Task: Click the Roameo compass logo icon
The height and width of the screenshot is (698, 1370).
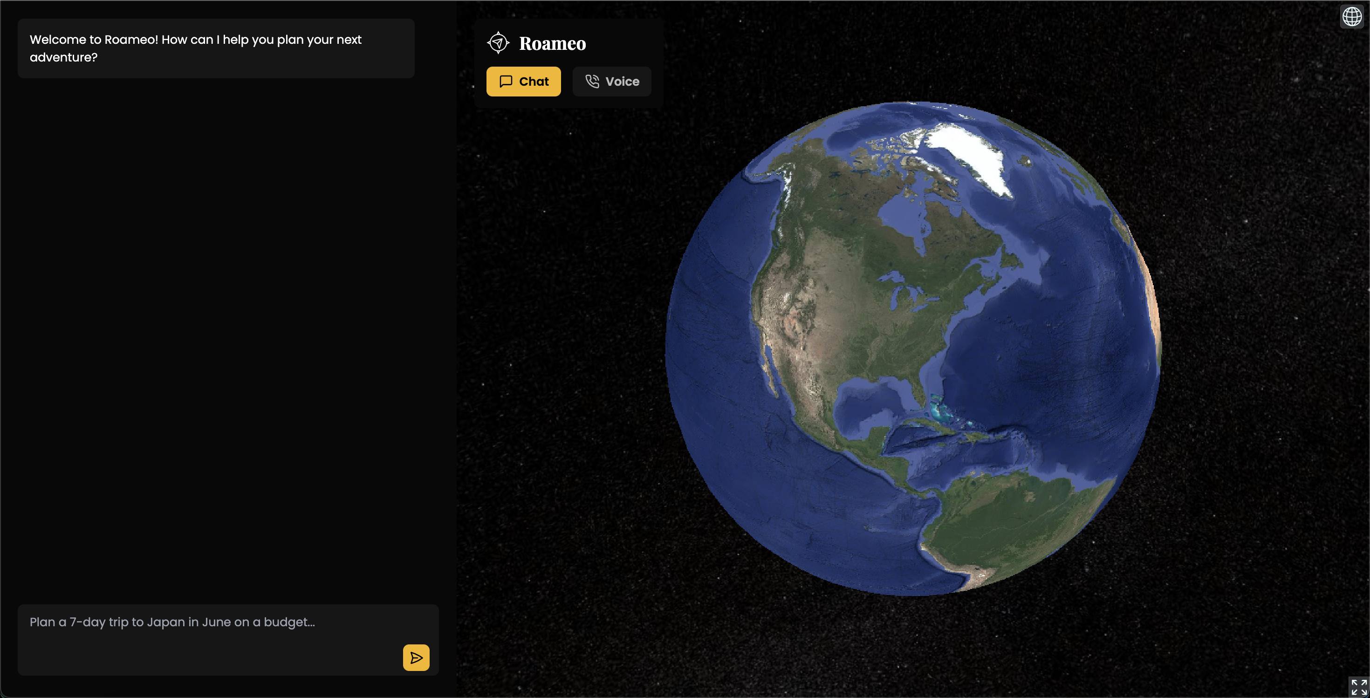Action: coord(498,43)
